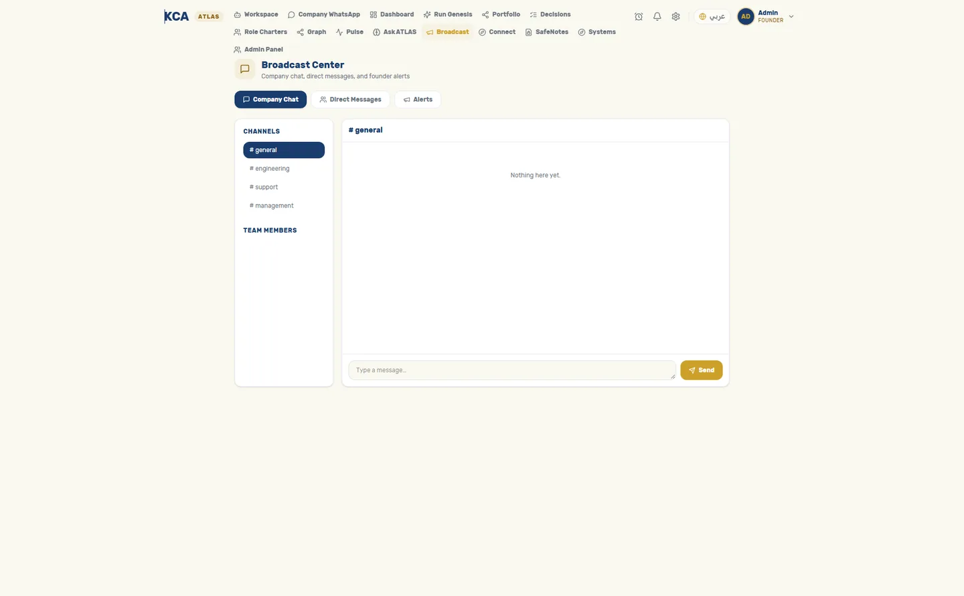Click the Broadcast Center chat bubble icon

tap(245, 69)
